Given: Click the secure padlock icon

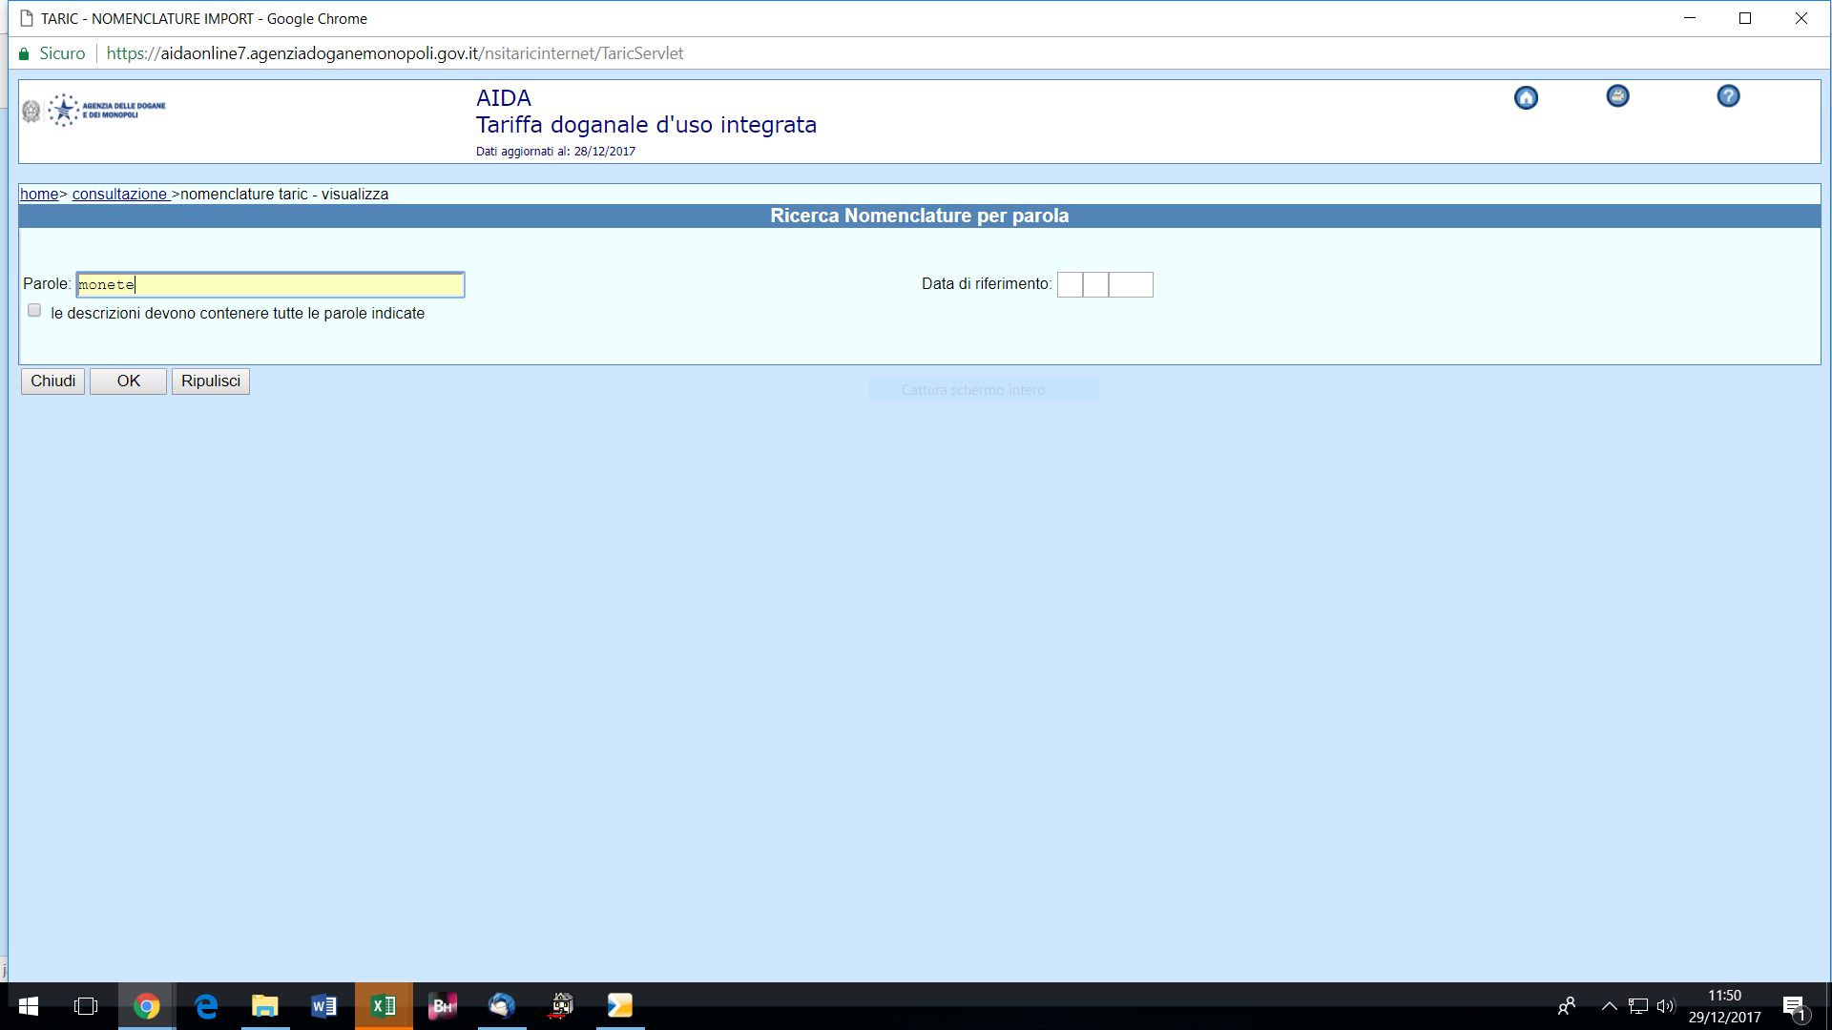Looking at the screenshot, I should click(24, 54).
